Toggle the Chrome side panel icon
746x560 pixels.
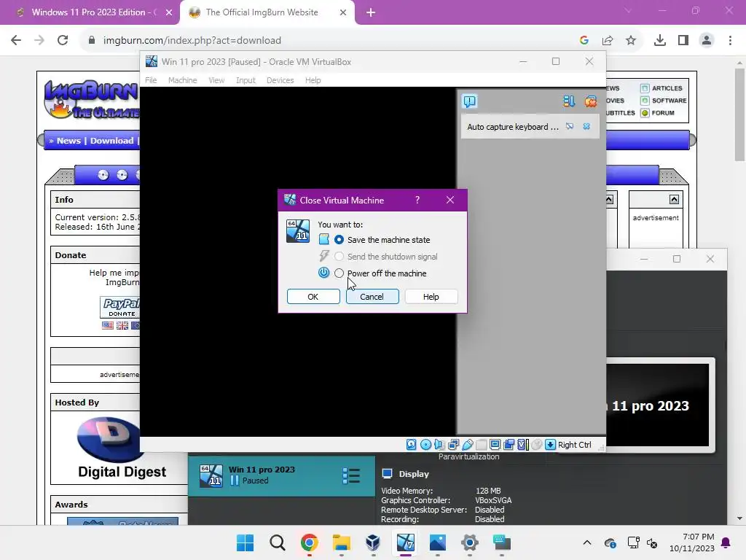(x=683, y=40)
